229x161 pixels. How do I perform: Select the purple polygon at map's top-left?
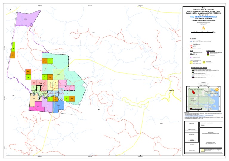coord(26,19)
